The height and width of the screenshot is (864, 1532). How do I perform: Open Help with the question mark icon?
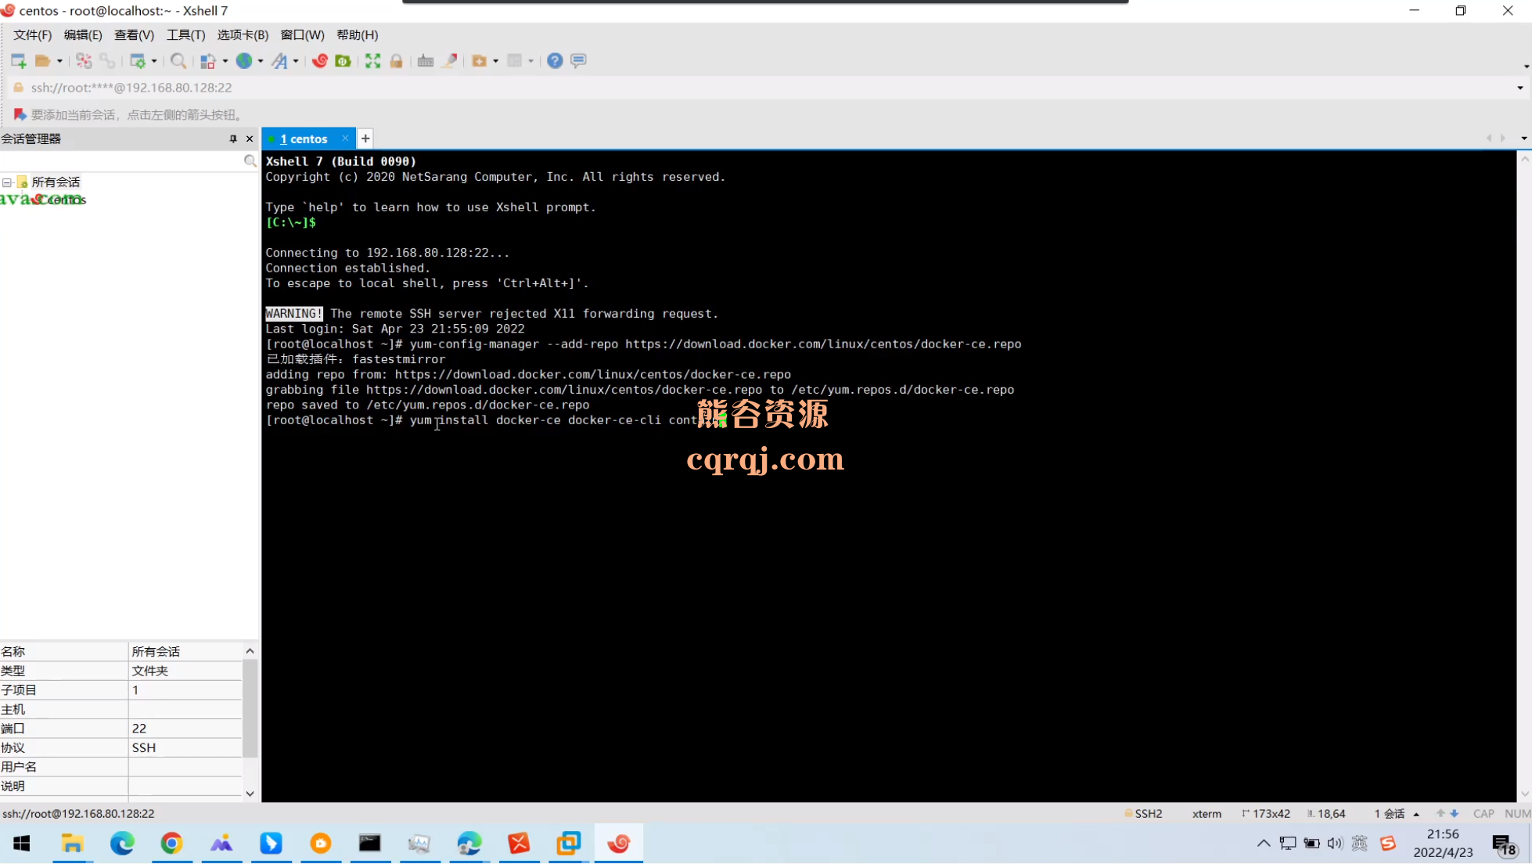pos(555,61)
